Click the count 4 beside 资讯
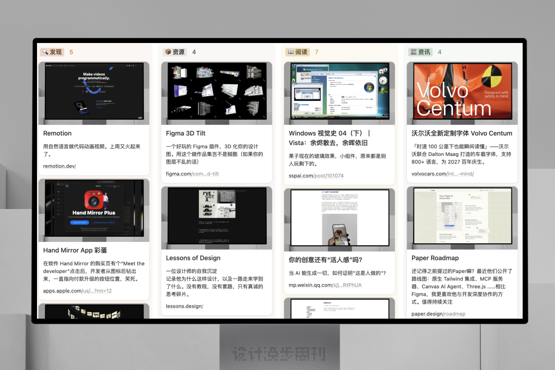555x370 pixels. coord(440,52)
